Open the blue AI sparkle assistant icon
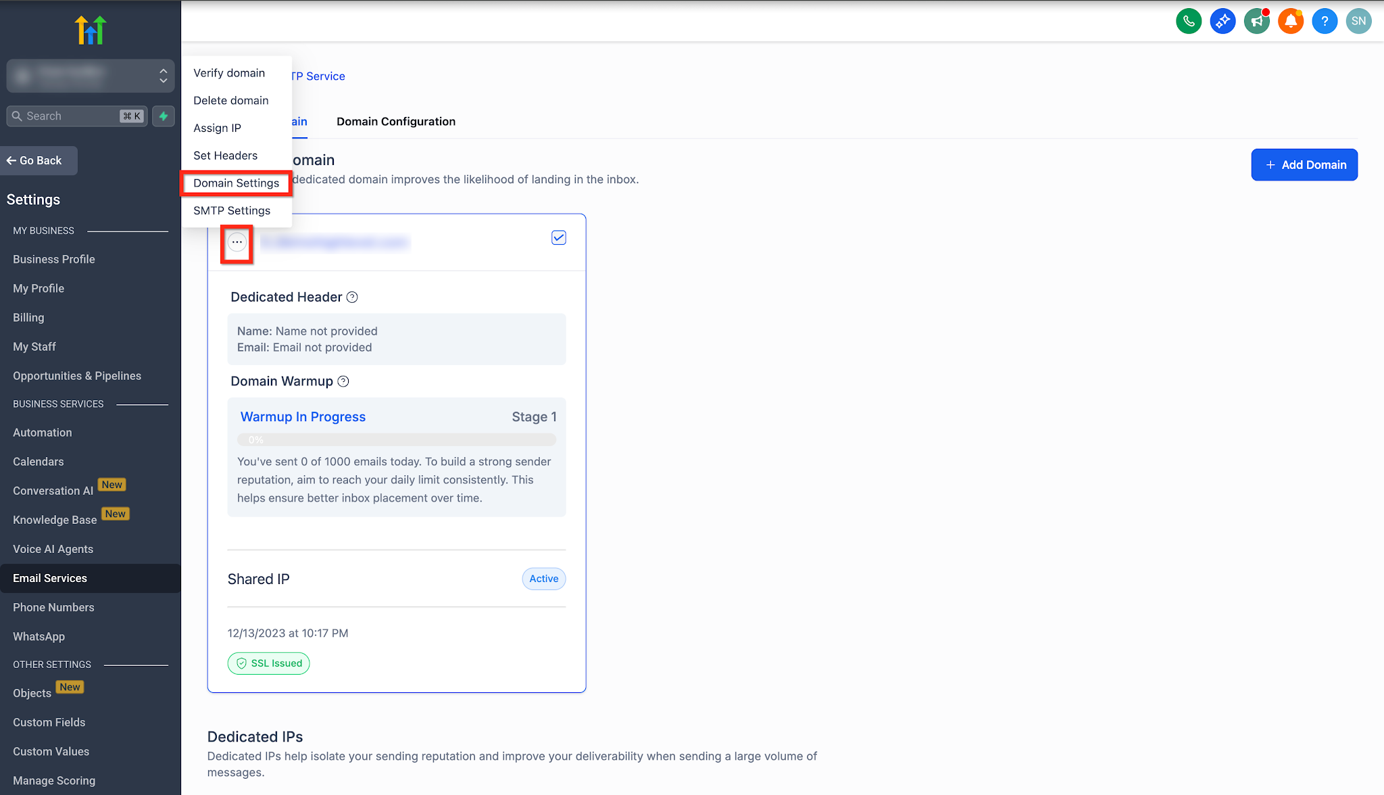This screenshot has width=1384, height=795. click(1222, 21)
